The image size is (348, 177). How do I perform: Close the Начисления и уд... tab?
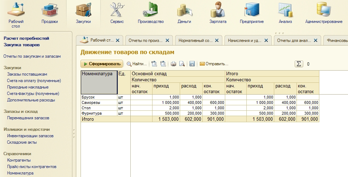tap(266, 40)
